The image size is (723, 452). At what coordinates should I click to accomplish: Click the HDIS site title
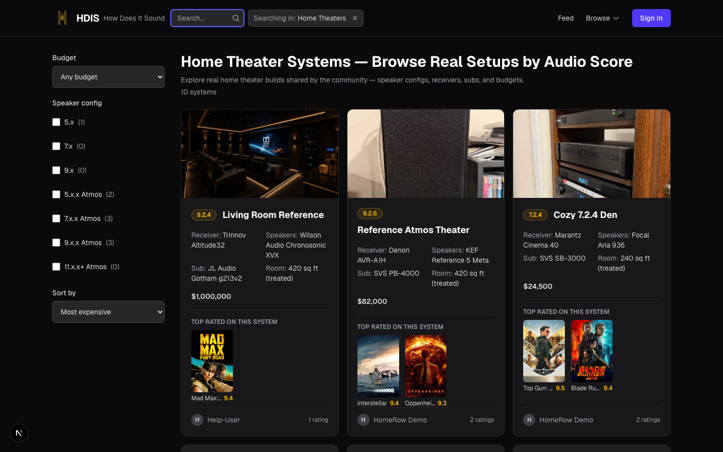[88, 18]
